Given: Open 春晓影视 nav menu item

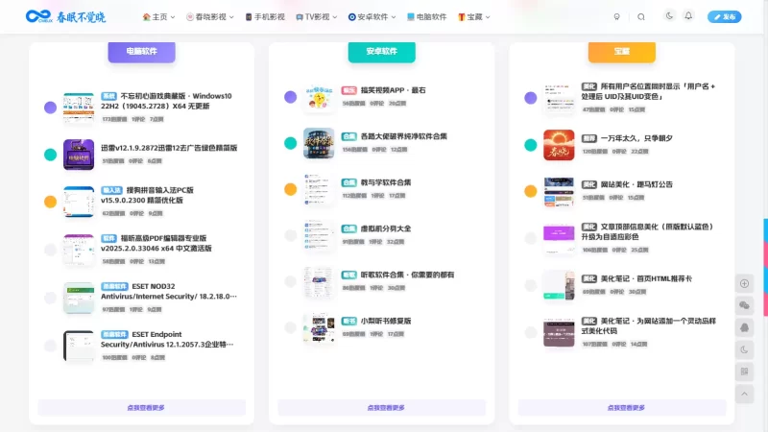Looking at the screenshot, I should point(210,16).
